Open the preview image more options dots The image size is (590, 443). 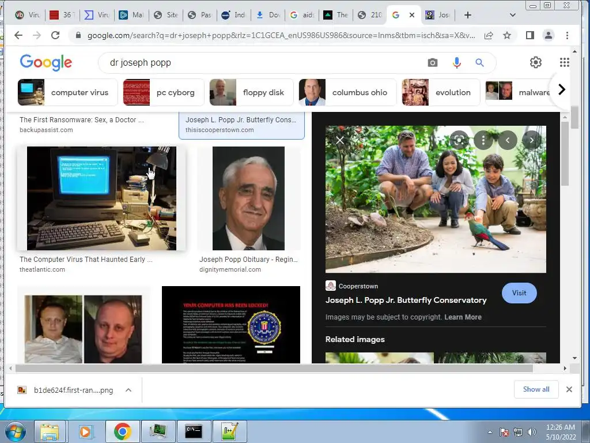pos(483,140)
